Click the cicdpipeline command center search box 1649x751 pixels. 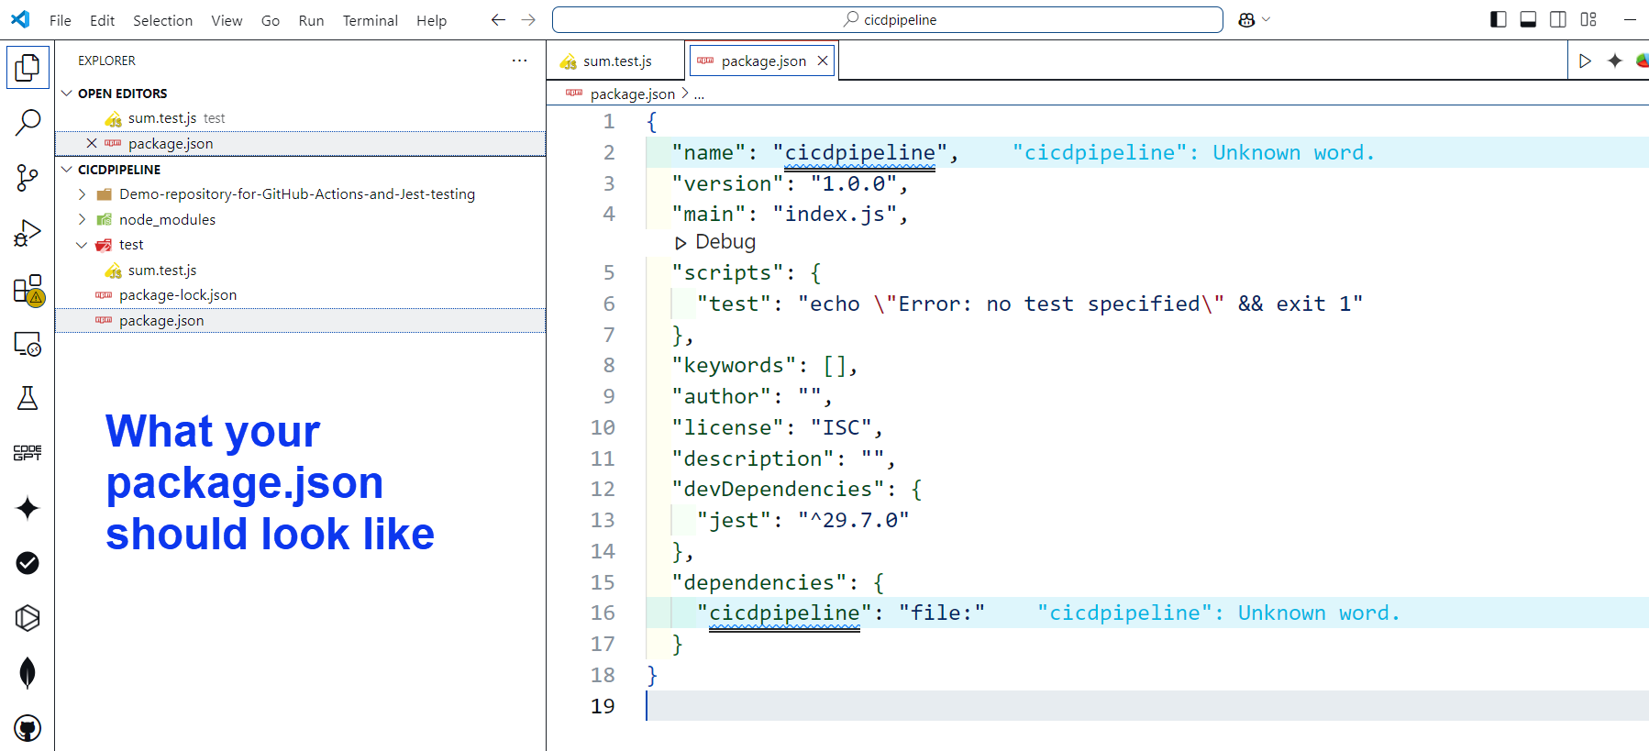pyautogui.click(x=887, y=19)
